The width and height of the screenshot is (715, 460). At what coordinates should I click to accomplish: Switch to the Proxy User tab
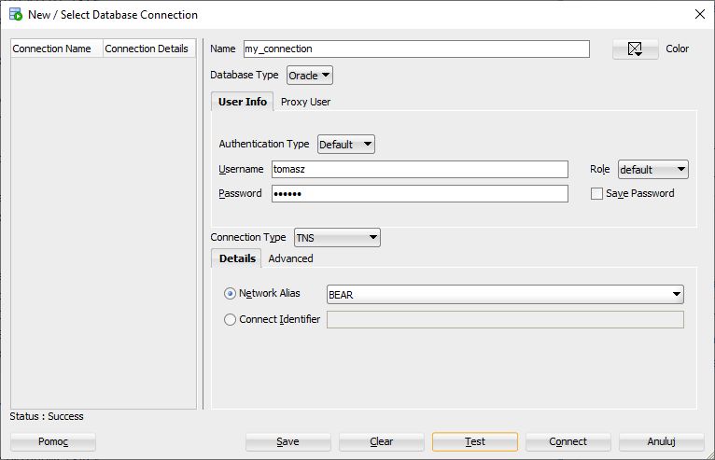(x=305, y=102)
